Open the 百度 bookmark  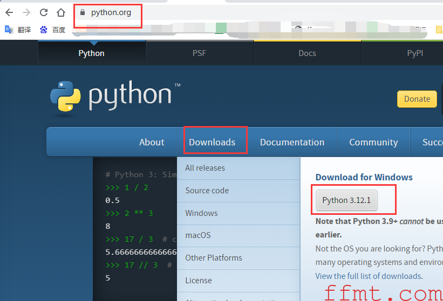coord(52,30)
